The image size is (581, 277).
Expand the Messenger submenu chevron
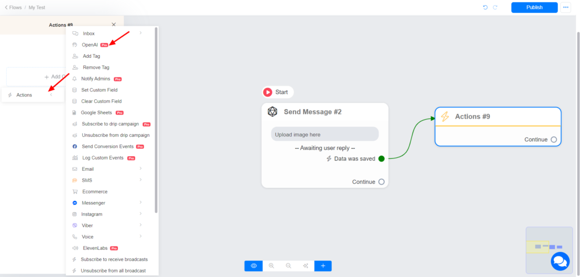point(141,203)
